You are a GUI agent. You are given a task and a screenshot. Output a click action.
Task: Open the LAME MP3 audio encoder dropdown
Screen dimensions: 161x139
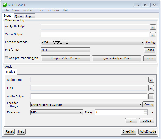86,105
